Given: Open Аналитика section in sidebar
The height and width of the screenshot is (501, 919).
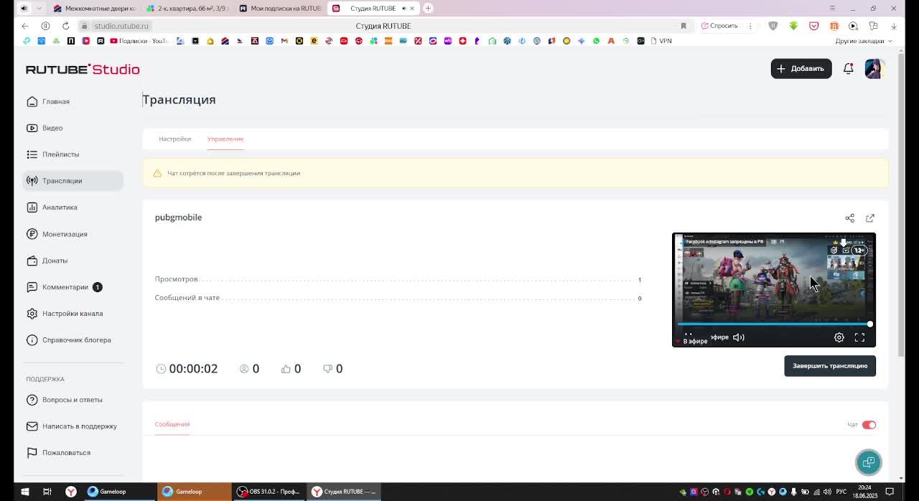Looking at the screenshot, I should tap(59, 207).
